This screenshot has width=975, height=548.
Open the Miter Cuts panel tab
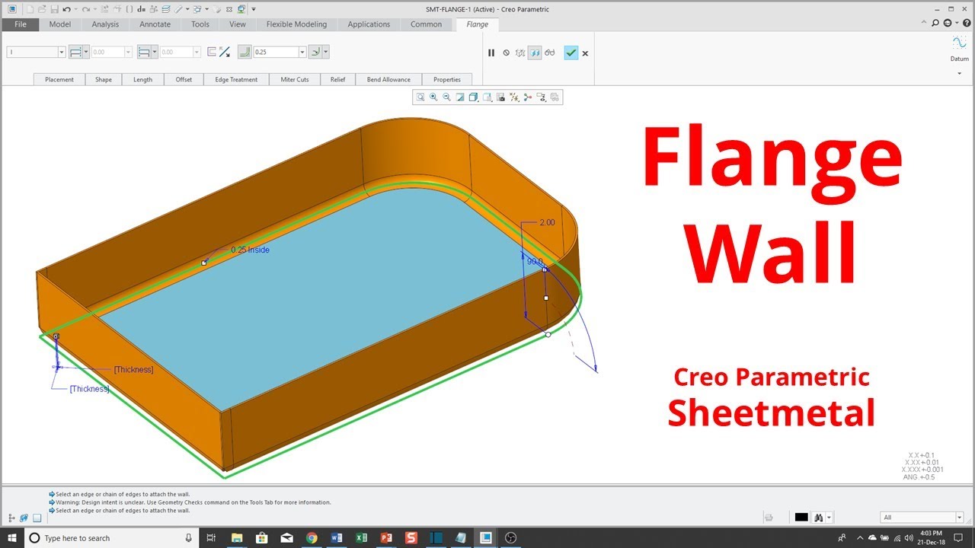[295, 79]
